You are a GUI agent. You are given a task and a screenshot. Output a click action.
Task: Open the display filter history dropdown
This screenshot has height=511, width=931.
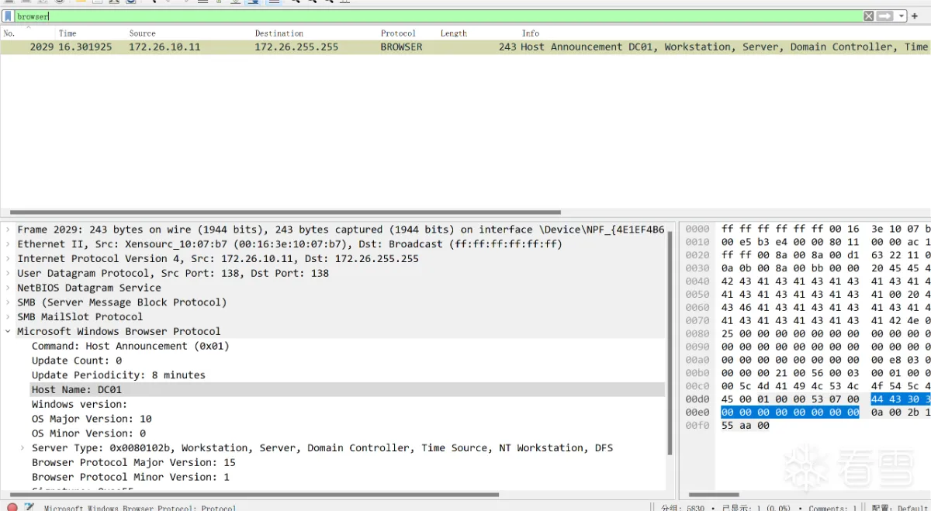pyautogui.click(x=901, y=16)
